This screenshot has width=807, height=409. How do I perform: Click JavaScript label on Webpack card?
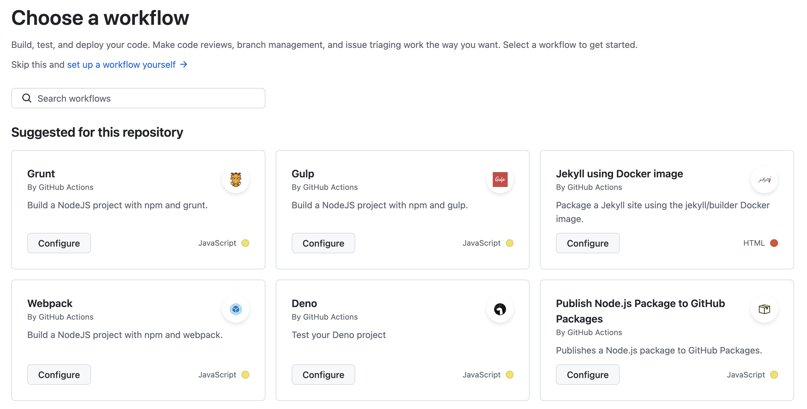[217, 374]
